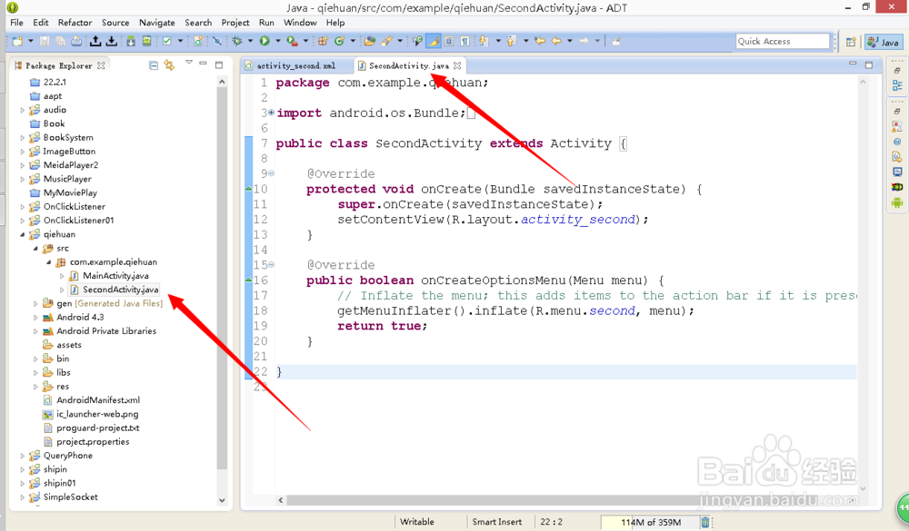Open the Window menu
Image resolution: width=909 pixels, height=531 pixels.
tap(300, 23)
